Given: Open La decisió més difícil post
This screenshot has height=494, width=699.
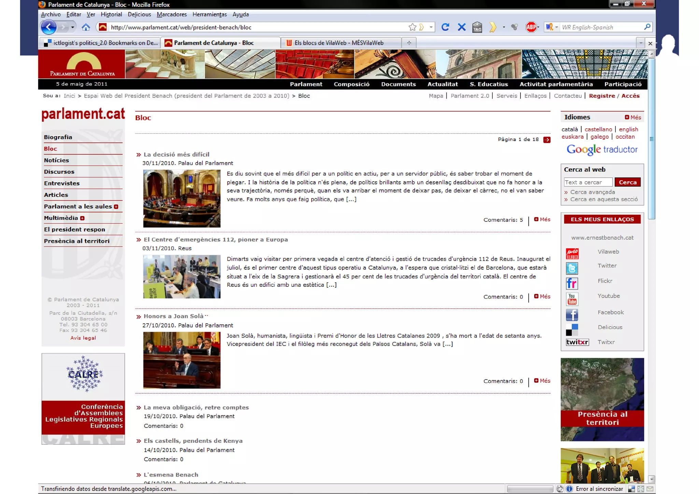Looking at the screenshot, I should click(176, 154).
